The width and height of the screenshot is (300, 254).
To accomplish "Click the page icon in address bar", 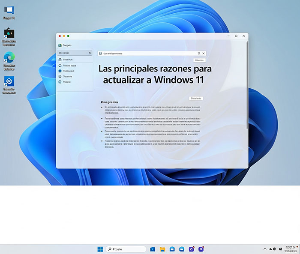I will tap(100, 54).
